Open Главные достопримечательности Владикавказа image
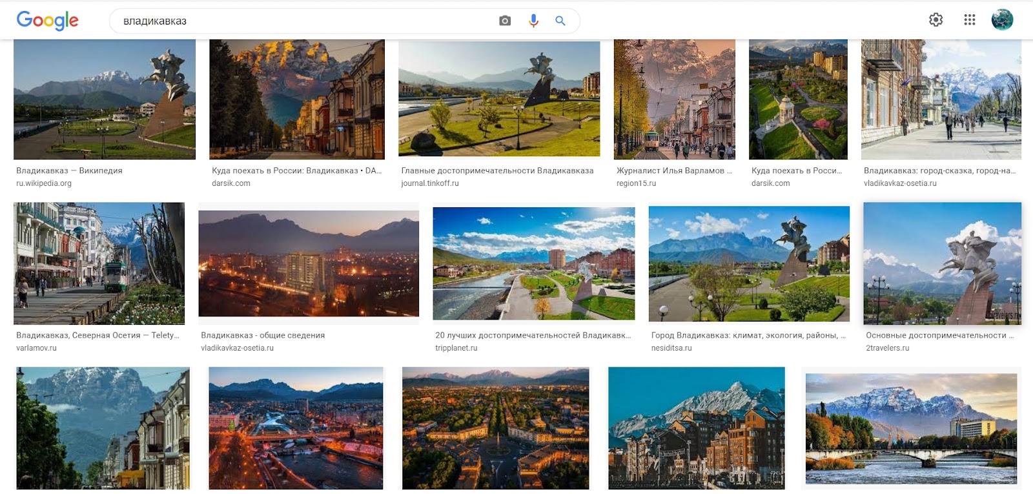The image size is (1033, 494). click(x=499, y=99)
